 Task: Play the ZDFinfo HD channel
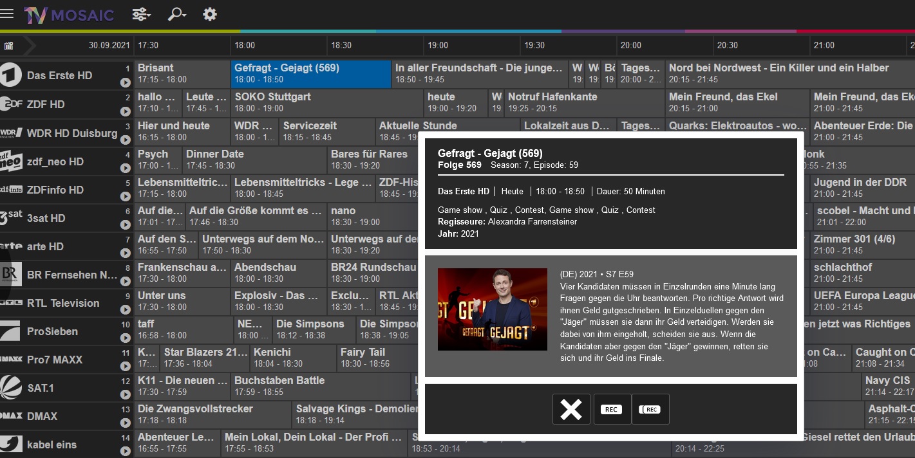(x=125, y=196)
